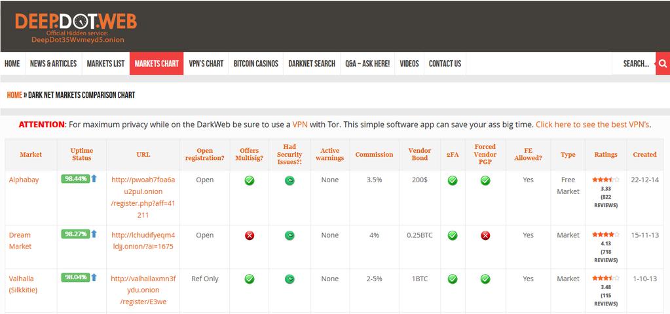Screen dimensions: 670x314
Task: Click the Search input field
Action: coord(634,64)
